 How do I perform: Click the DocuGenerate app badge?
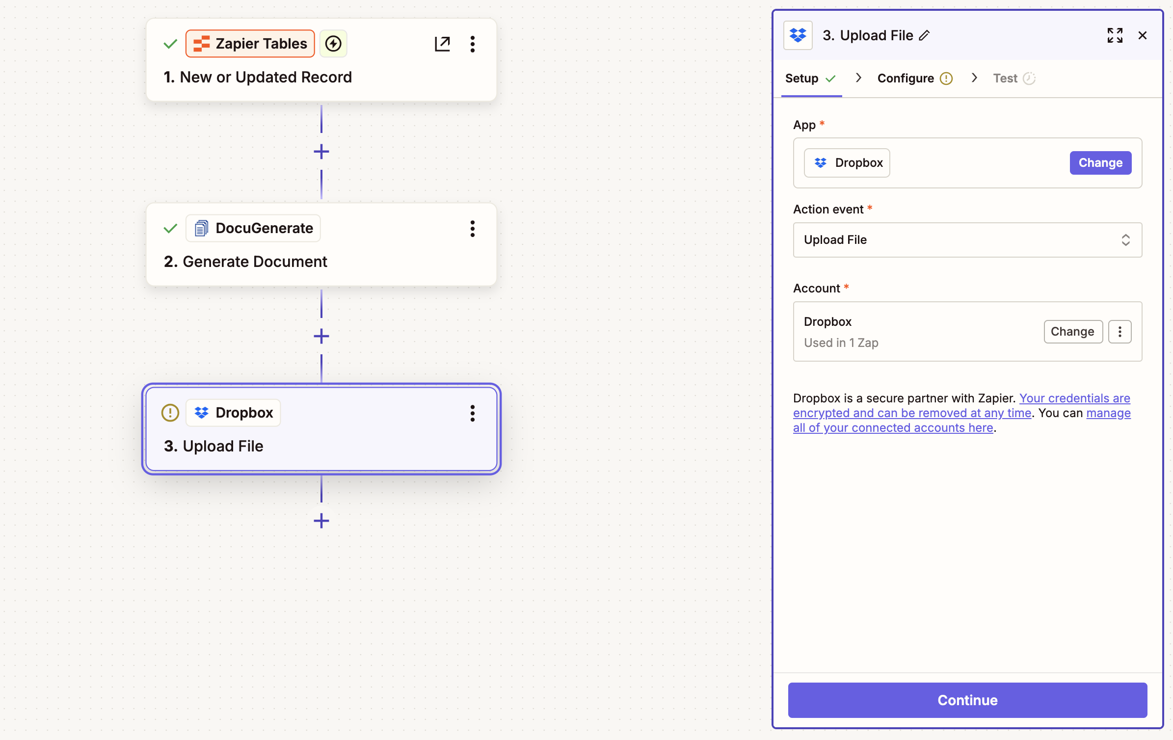pyautogui.click(x=253, y=228)
